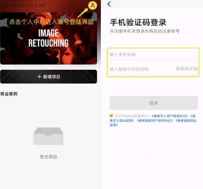This screenshot has height=189, width=203.
Task: Click the version 1.0.0-106 label
Action: (x=23, y=5)
